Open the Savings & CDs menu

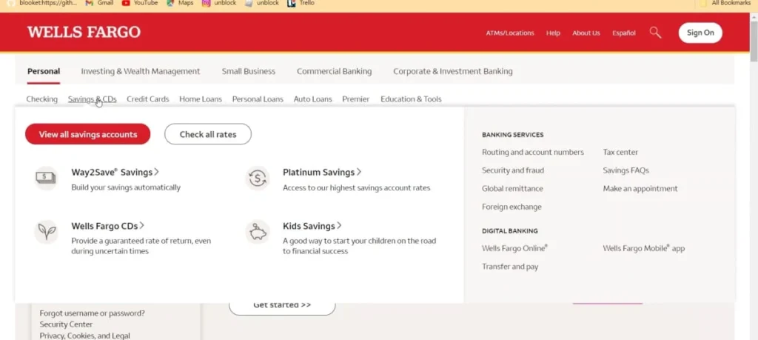point(92,99)
